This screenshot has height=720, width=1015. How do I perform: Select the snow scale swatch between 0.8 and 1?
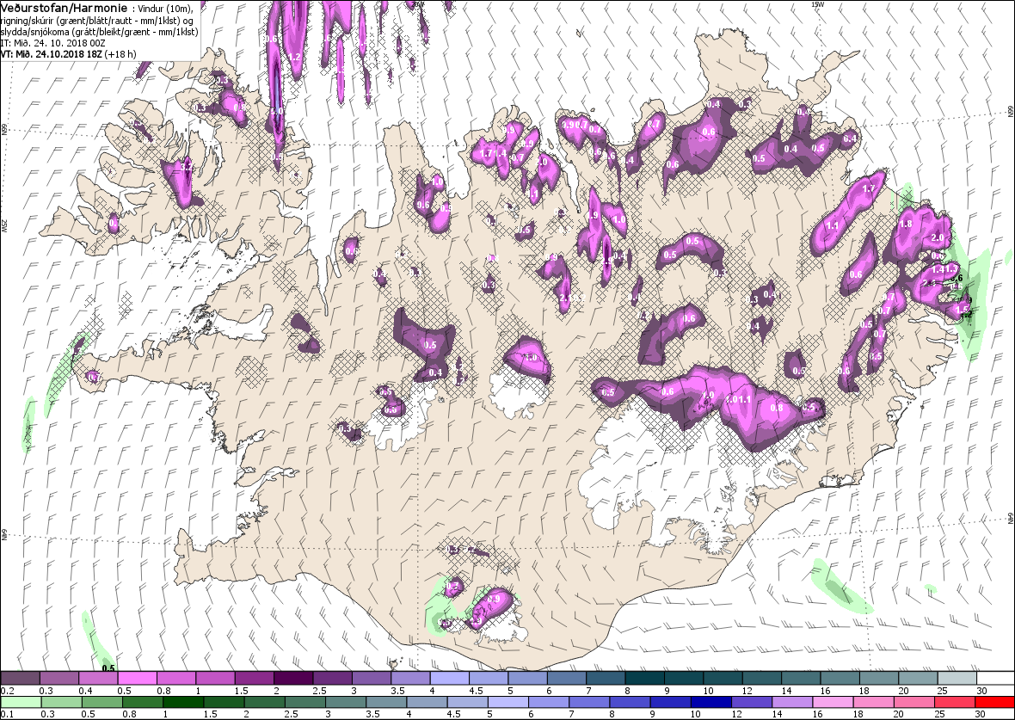(x=176, y=679)
